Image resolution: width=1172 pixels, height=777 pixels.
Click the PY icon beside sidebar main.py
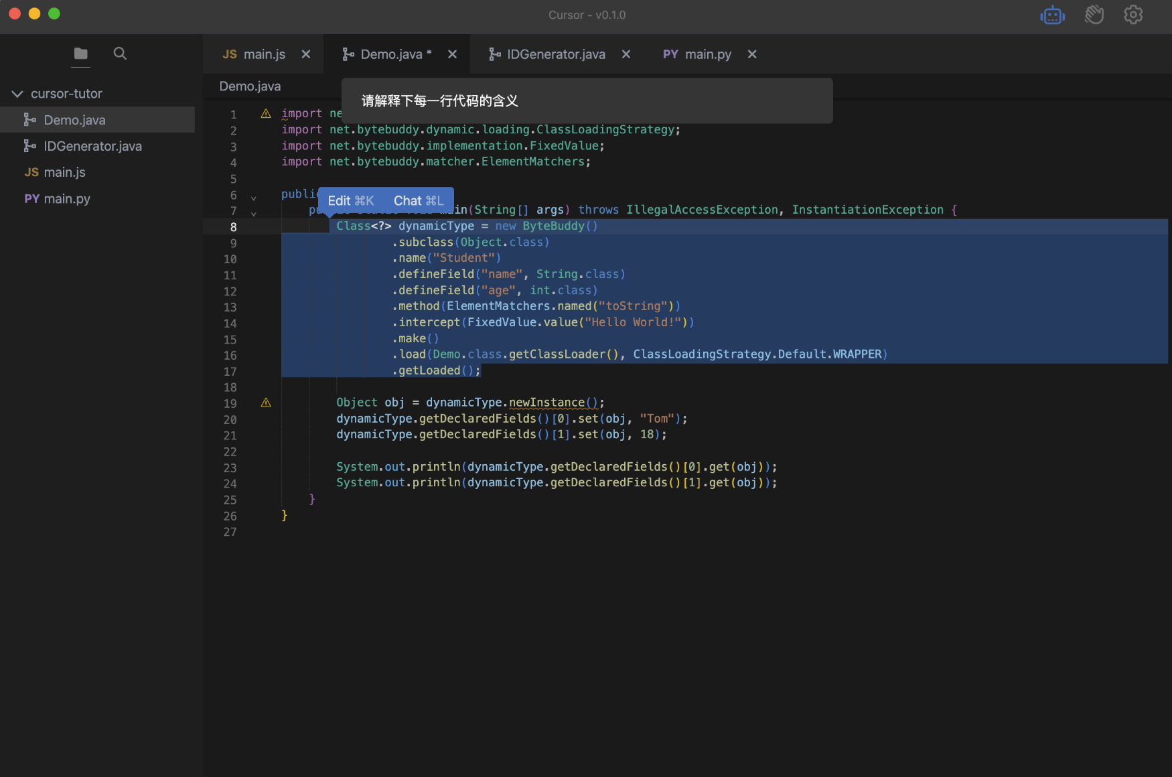click(31, 199)
